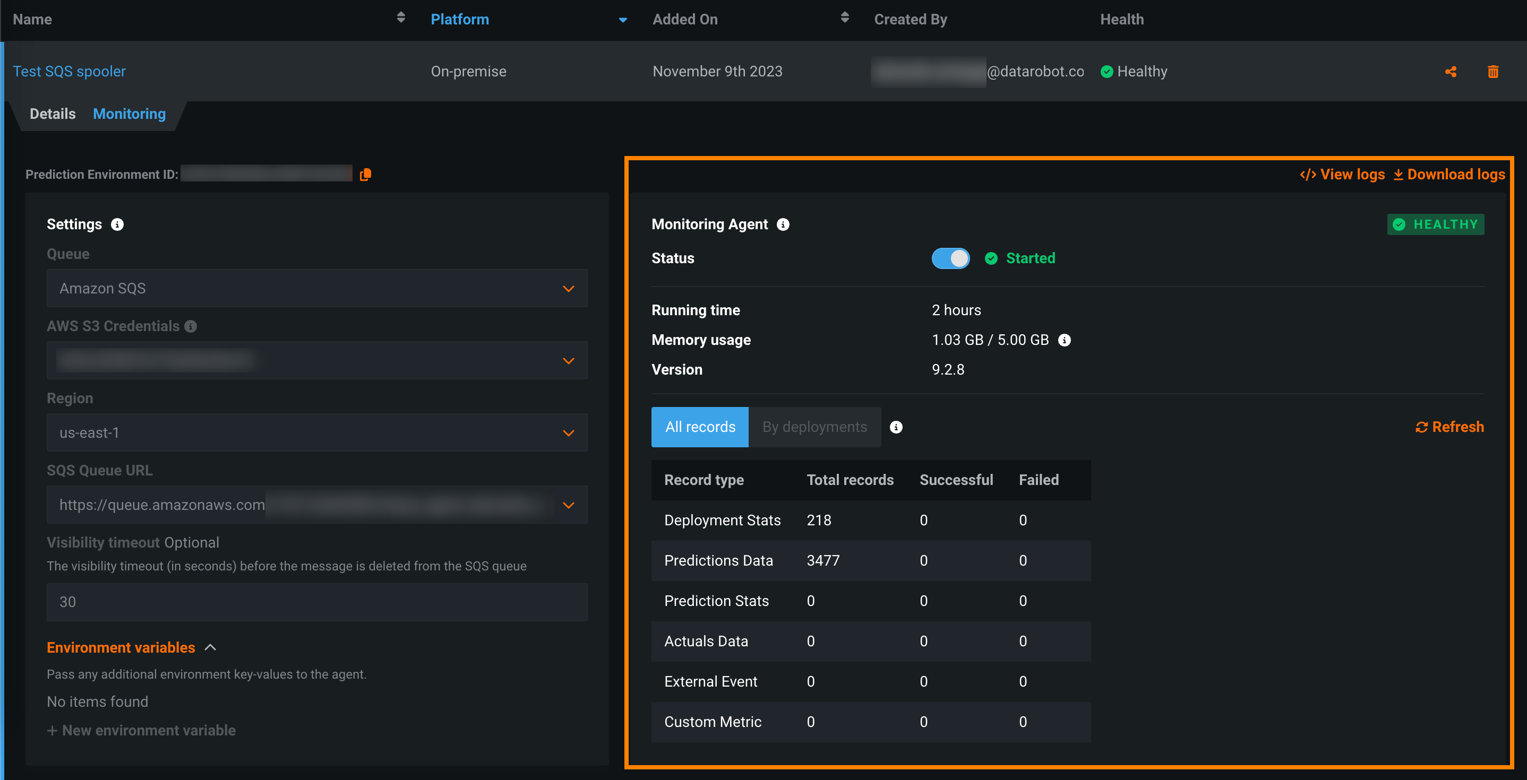This screenshot has width=1527, height=780.
Task: Click the Name column sort arrows
Action: pyautogui.click(x=401, y=18)
